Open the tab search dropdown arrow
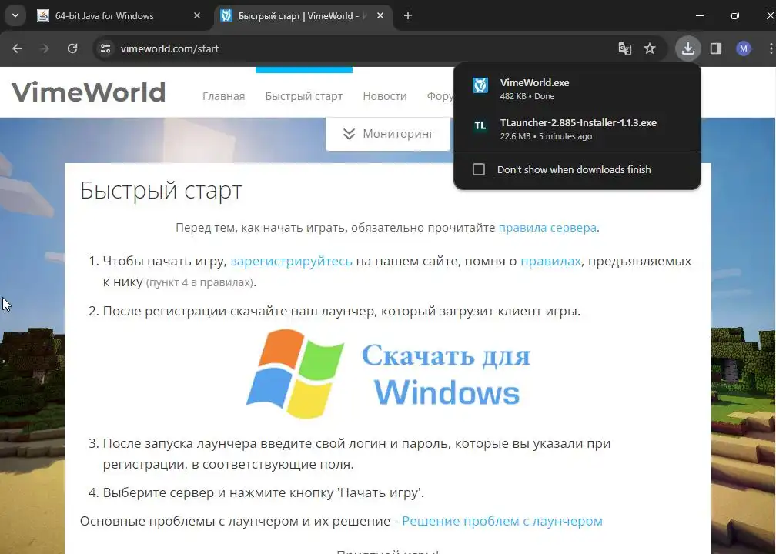This screenshot has height=554, width=776. (15, 16)
